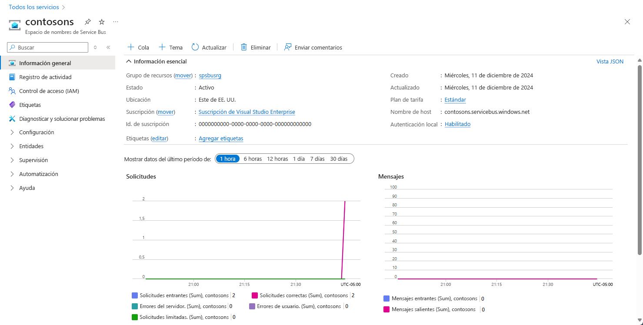The height and width of the screenshot is (325, 643).
Task: Click the Service Bus namespace icon beside contosons
Action: [x=15, y=25]
